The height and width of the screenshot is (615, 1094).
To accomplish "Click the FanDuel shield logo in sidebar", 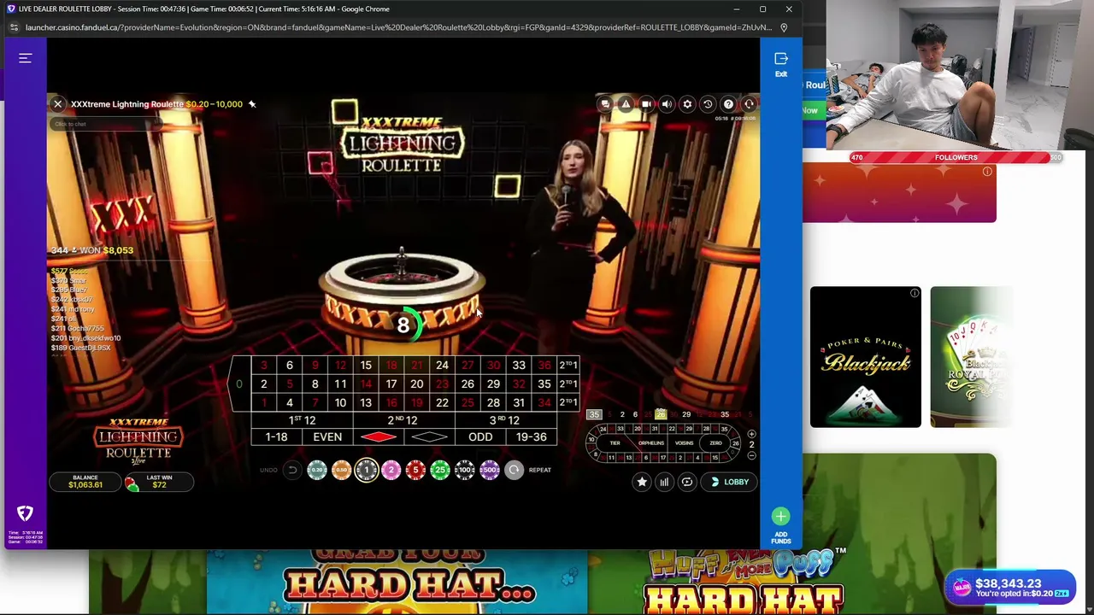I will click(x=25, y=512).
